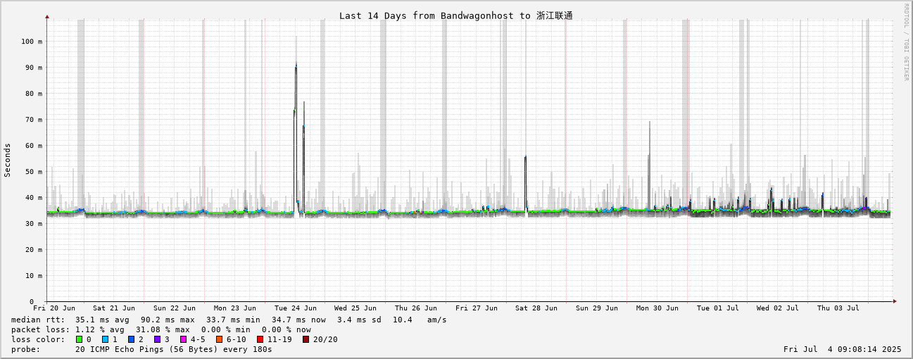This screenshot has height=359, width=913.
Task: Click the '20 m' y-axis tick label
Action: pyautogui.click(x=33, y=250)
